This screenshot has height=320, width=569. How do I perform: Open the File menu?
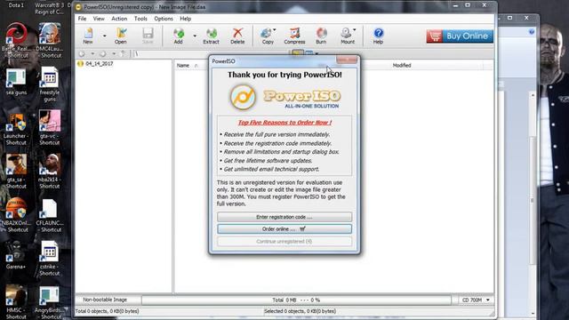83,19
